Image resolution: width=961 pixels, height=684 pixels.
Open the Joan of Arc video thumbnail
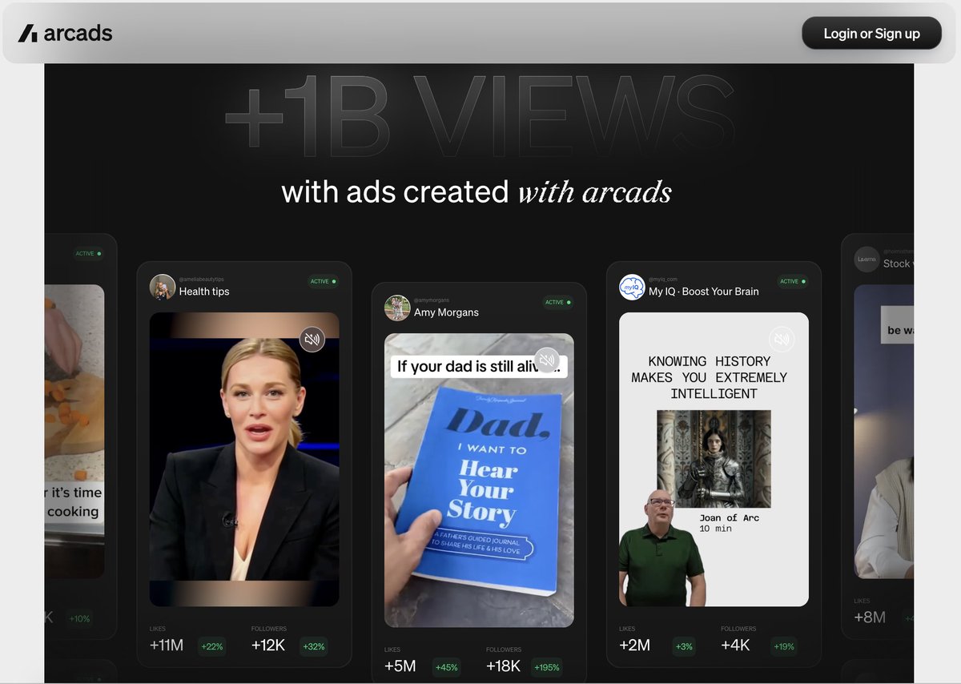(714, 459)
